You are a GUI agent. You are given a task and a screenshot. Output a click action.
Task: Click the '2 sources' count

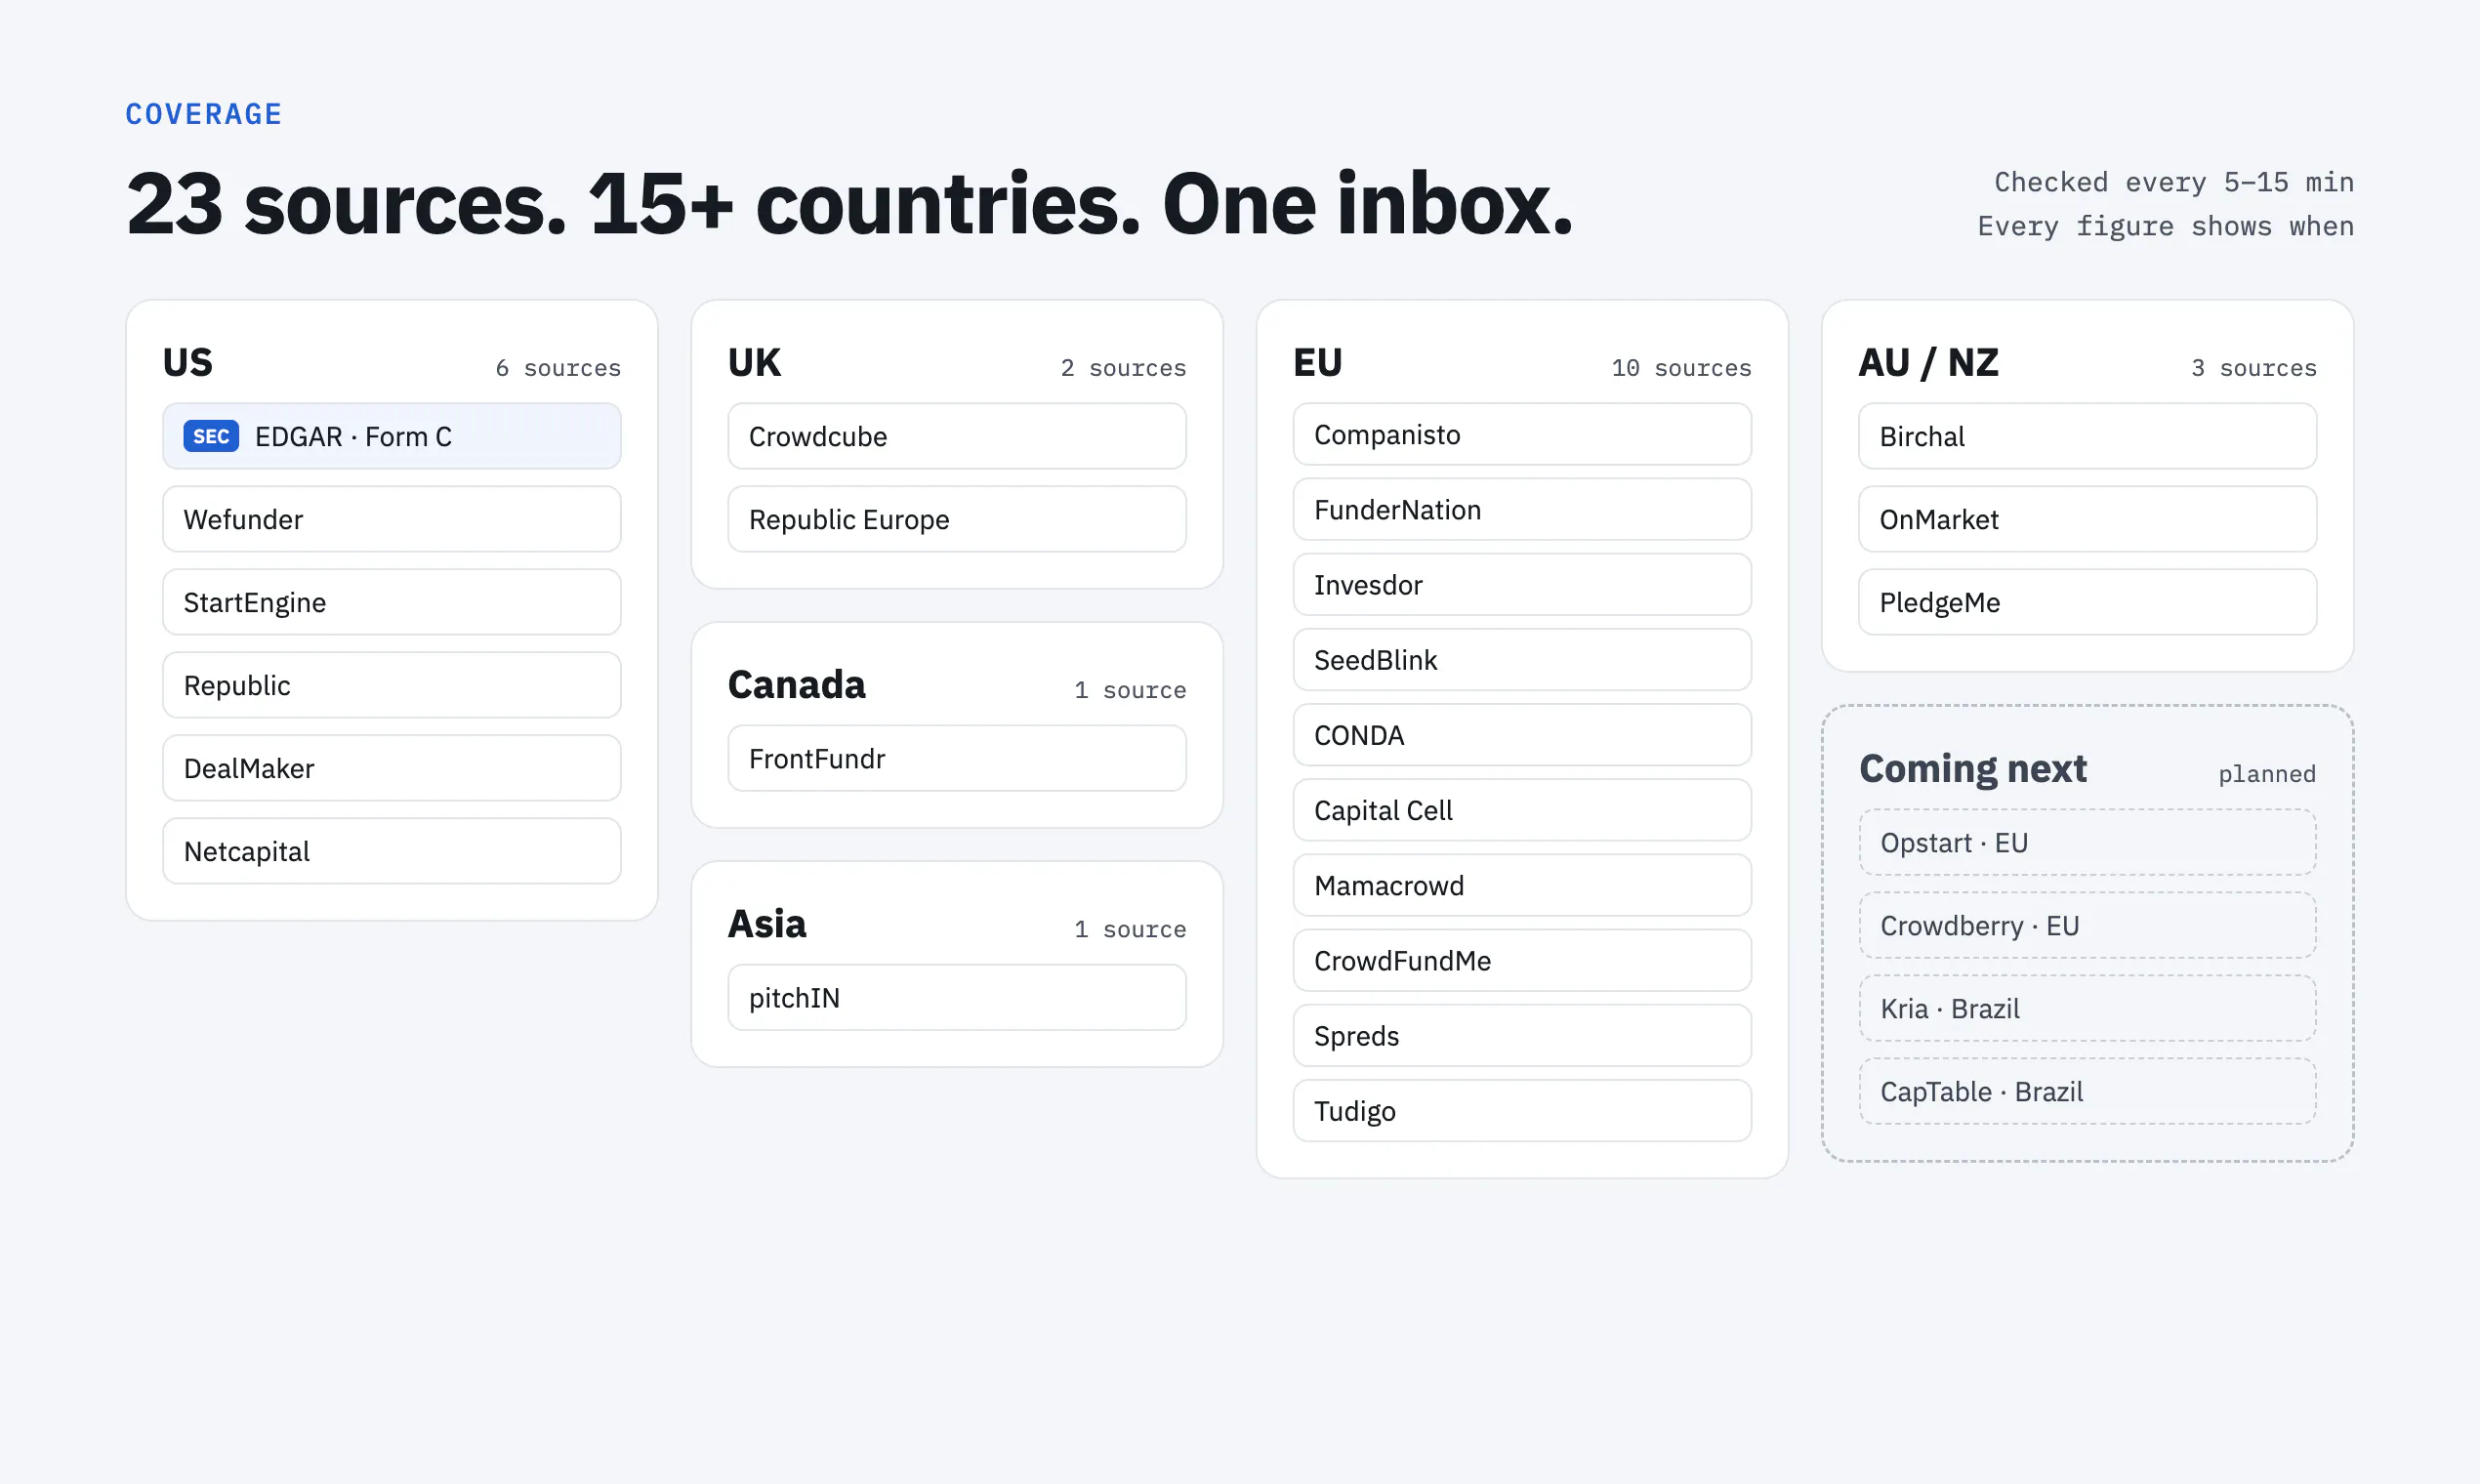(1123, 368)
